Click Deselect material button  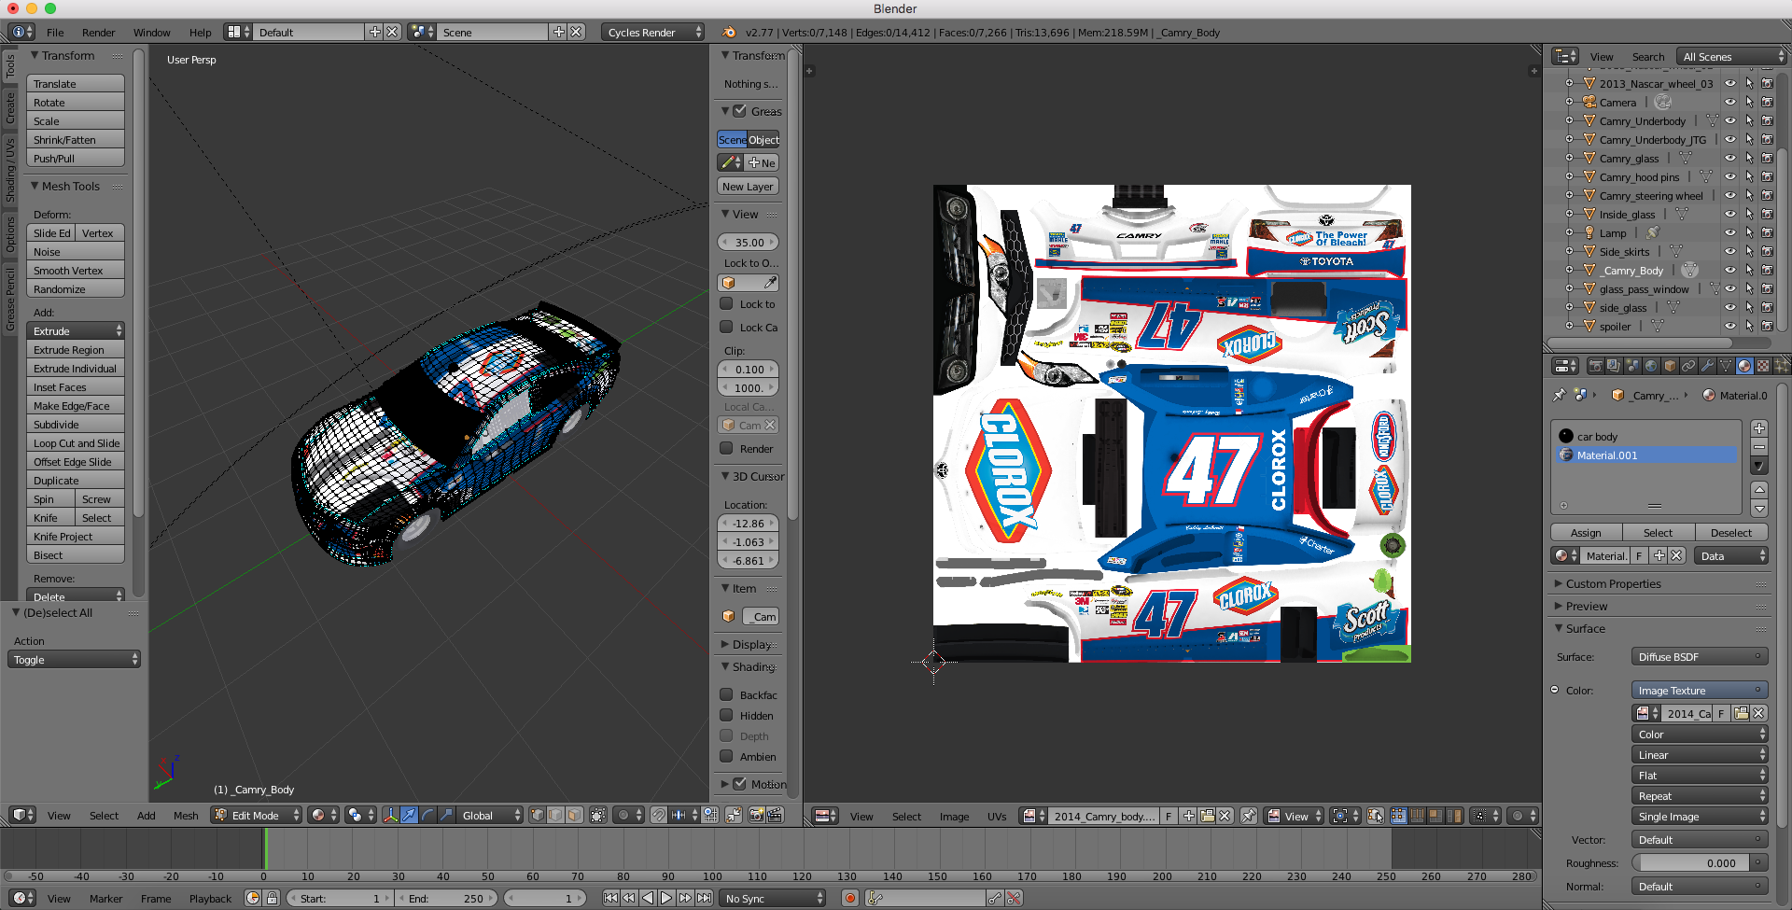pos(1731,532)
